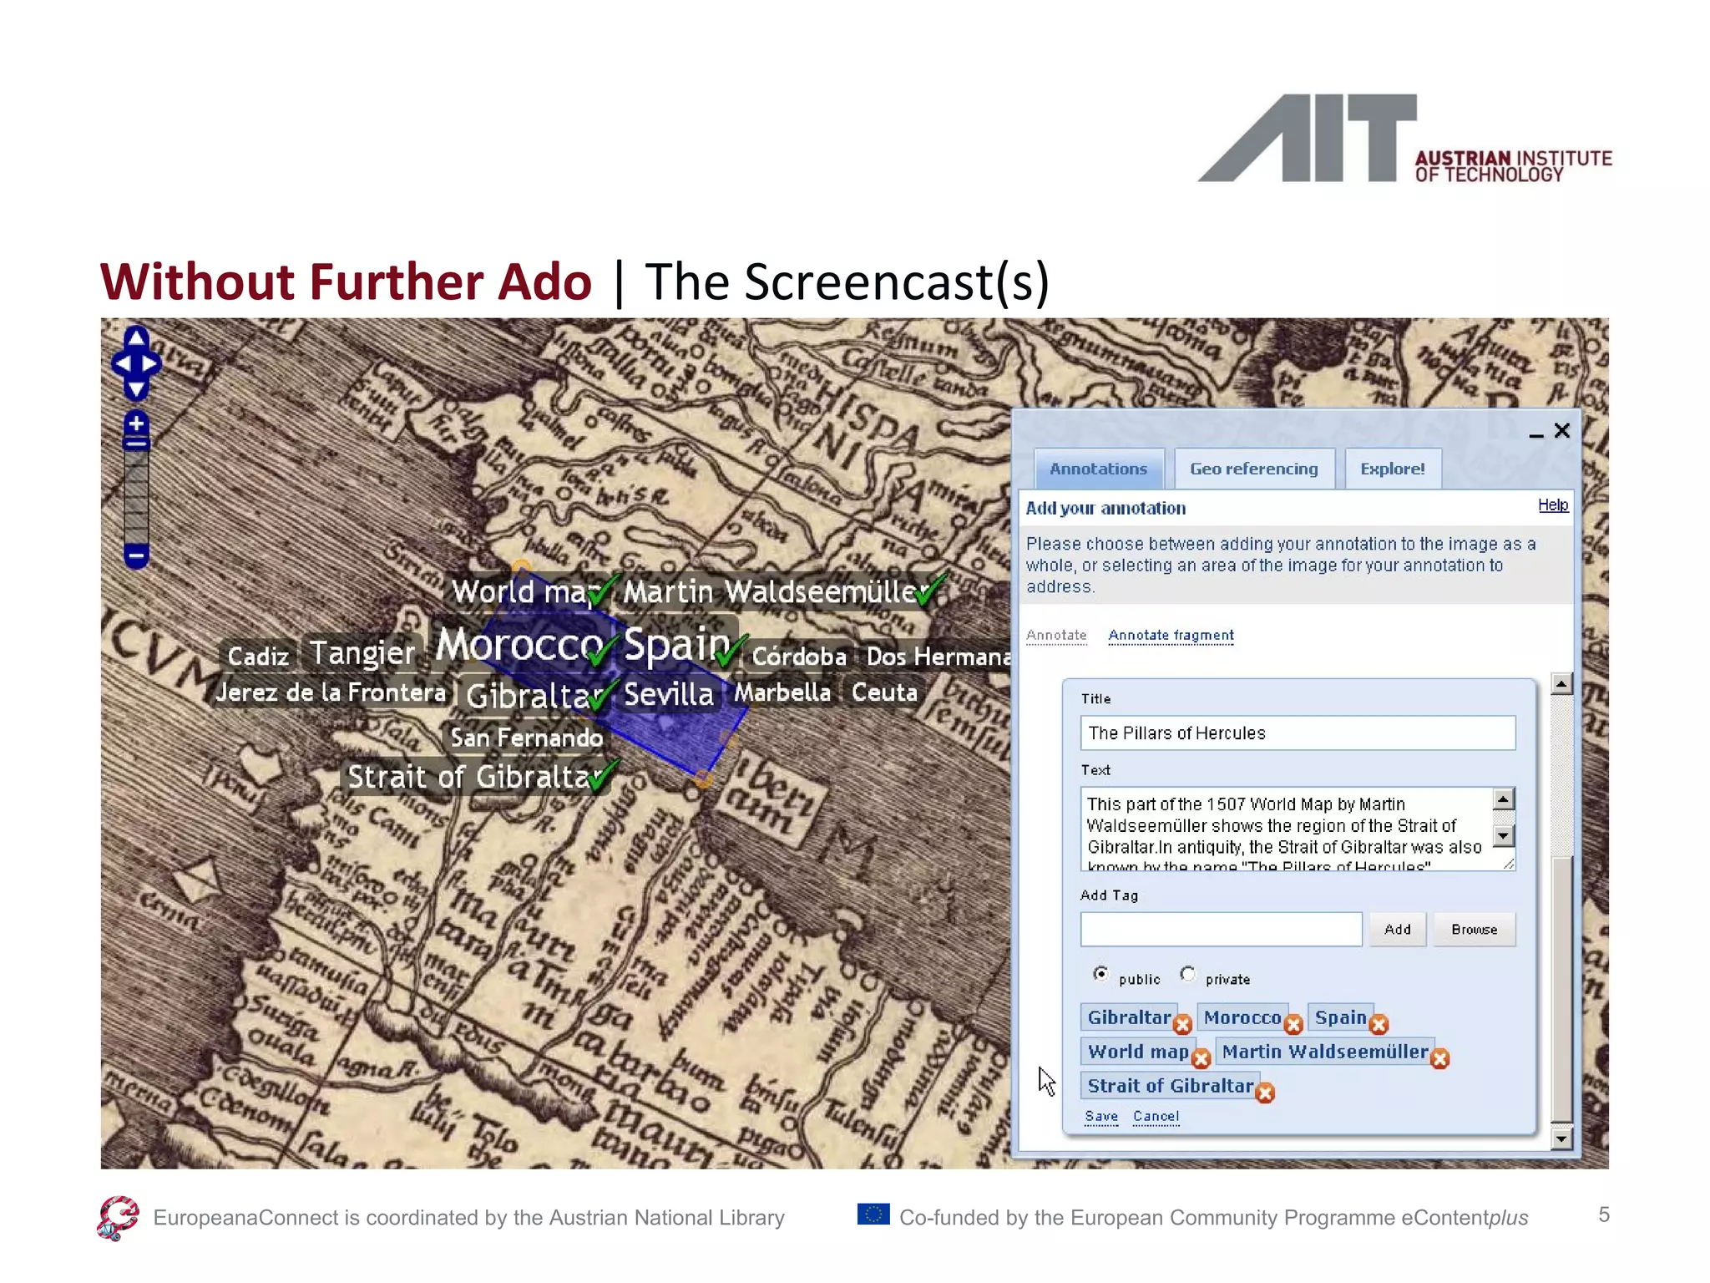Select the Cadiz suggested tag on map
This screenshot has width=1710, height=1283.
pos(258,656)
